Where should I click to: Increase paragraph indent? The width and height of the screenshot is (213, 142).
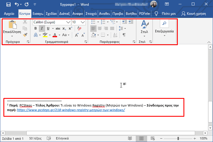coord(131,22)
